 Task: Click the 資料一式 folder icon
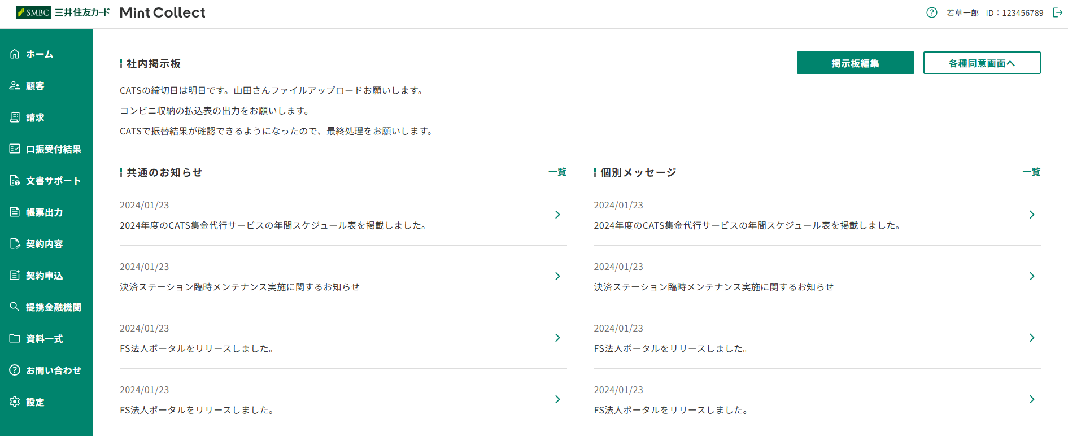(x=15, y=338)
